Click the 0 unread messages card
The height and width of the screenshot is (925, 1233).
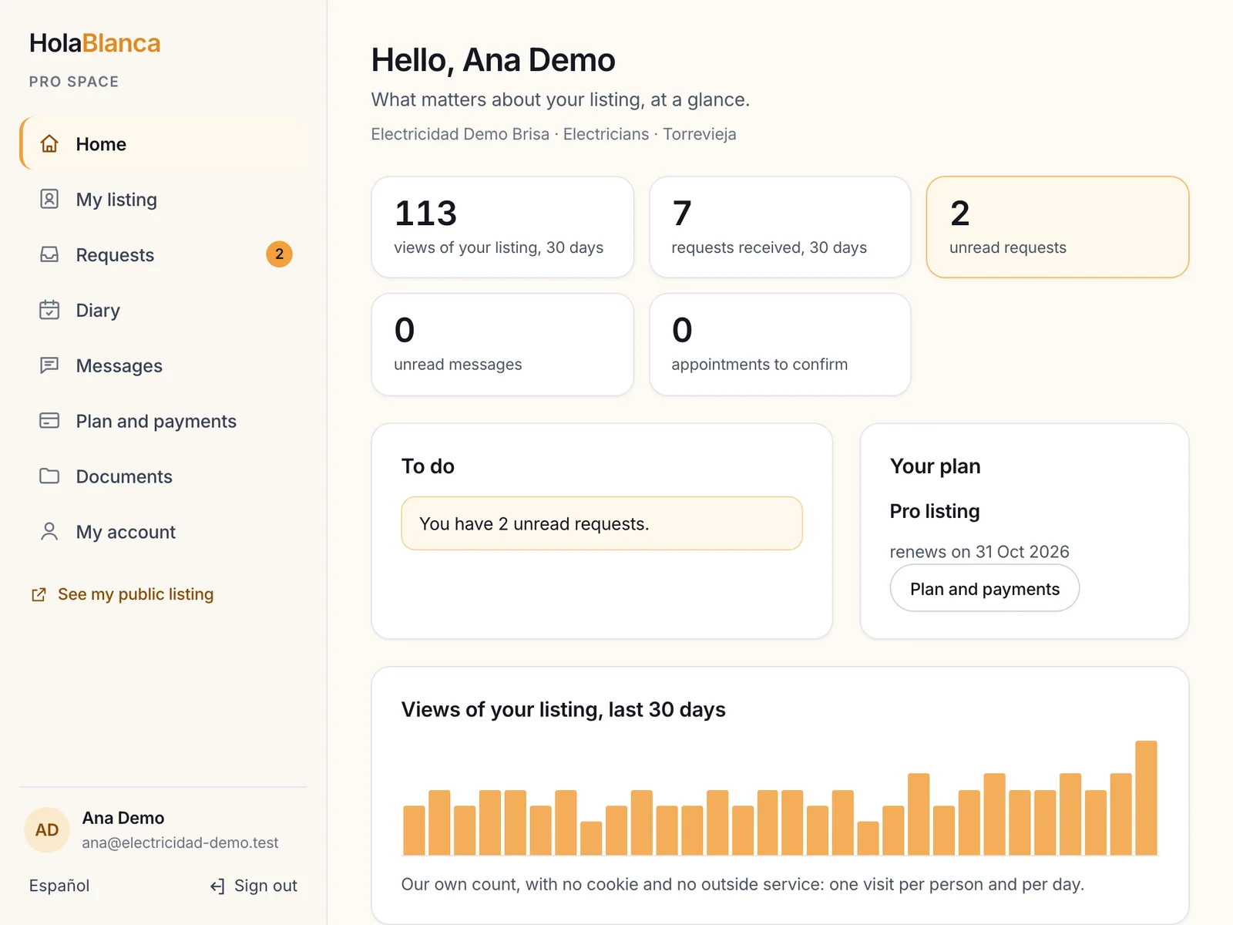502,345
